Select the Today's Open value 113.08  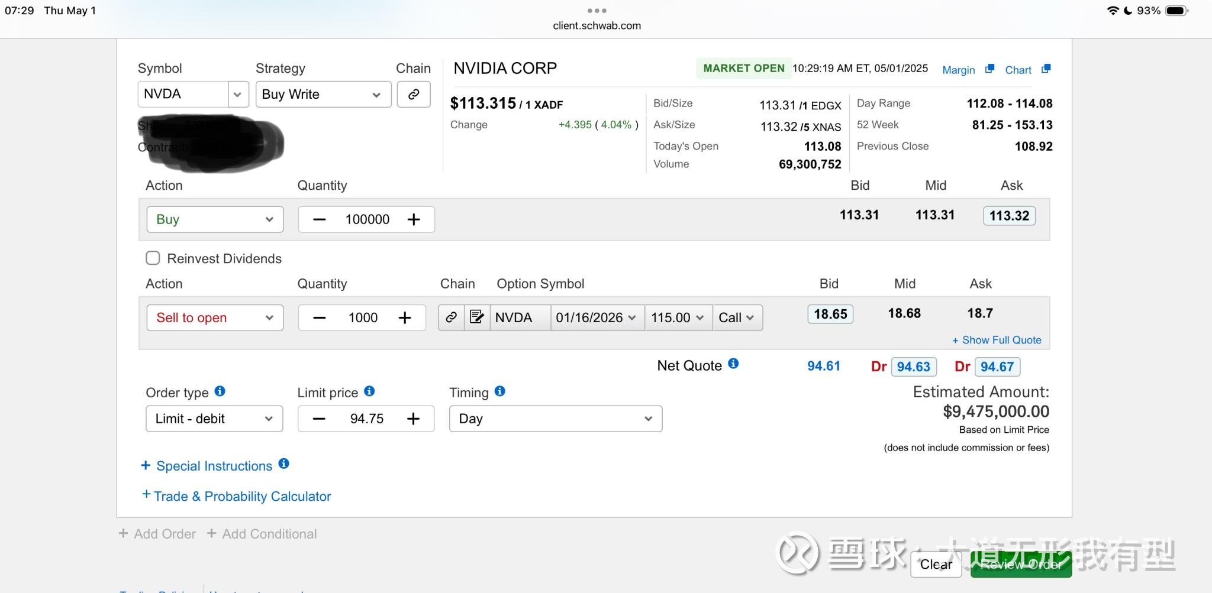coord(823,147)
